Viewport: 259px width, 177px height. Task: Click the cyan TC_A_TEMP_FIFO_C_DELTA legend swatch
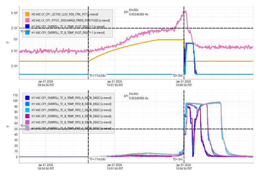pyautogui.click(x=27, y=110)
